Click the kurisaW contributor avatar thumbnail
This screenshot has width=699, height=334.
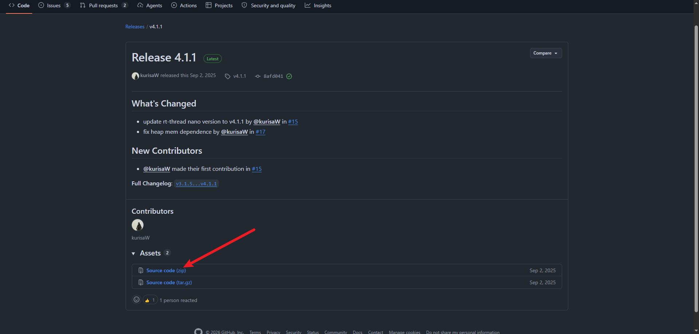click(x=138, y=225)
